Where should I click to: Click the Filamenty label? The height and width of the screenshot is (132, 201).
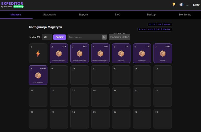[142, 61]
